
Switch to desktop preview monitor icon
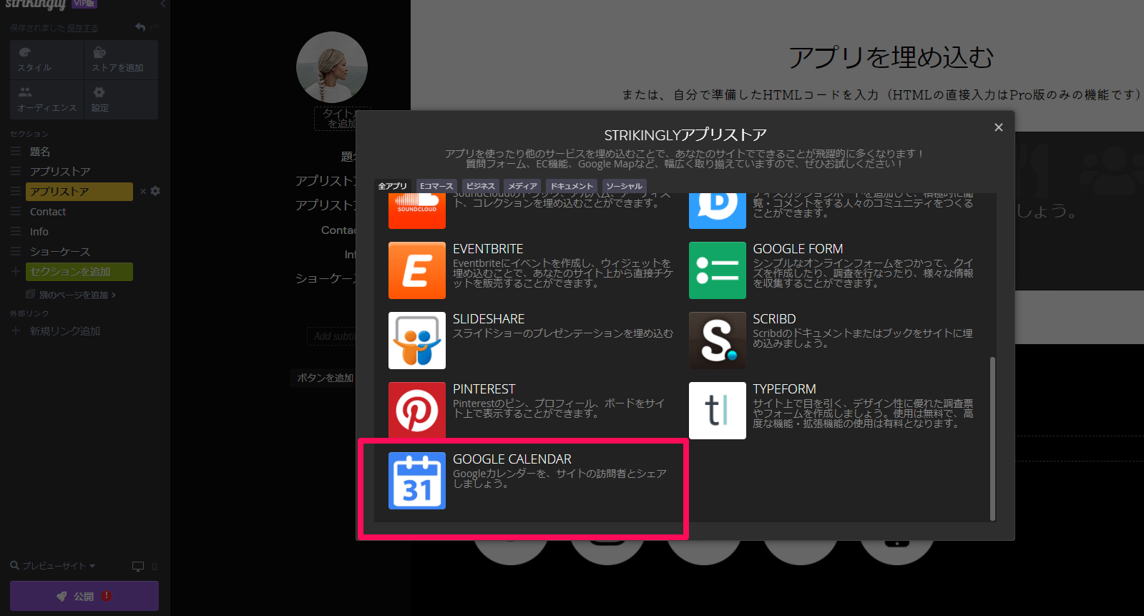[x=138, y=567]
